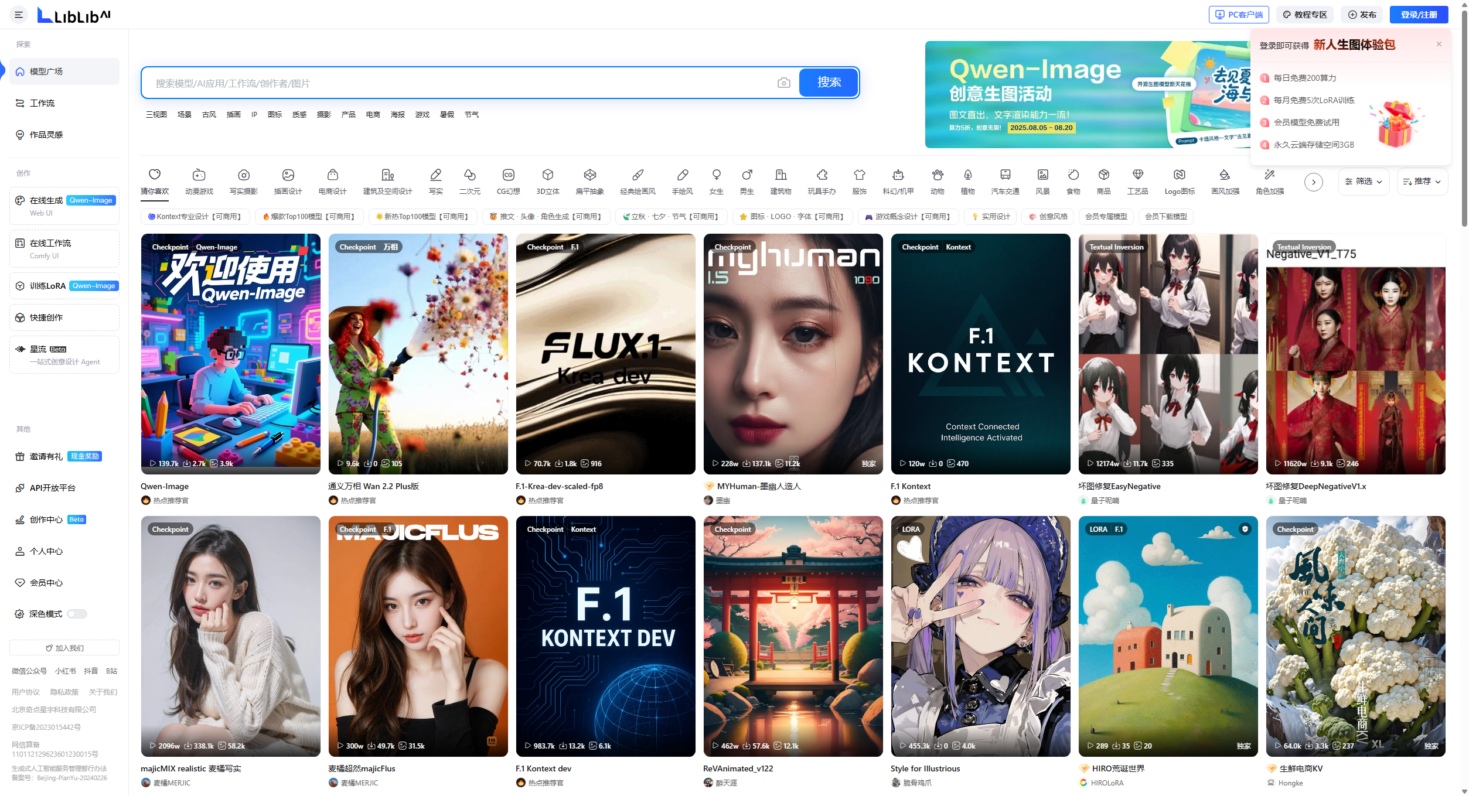Open 在线生成 Web UI entry
1469x796 pixels.
[64, 206]
